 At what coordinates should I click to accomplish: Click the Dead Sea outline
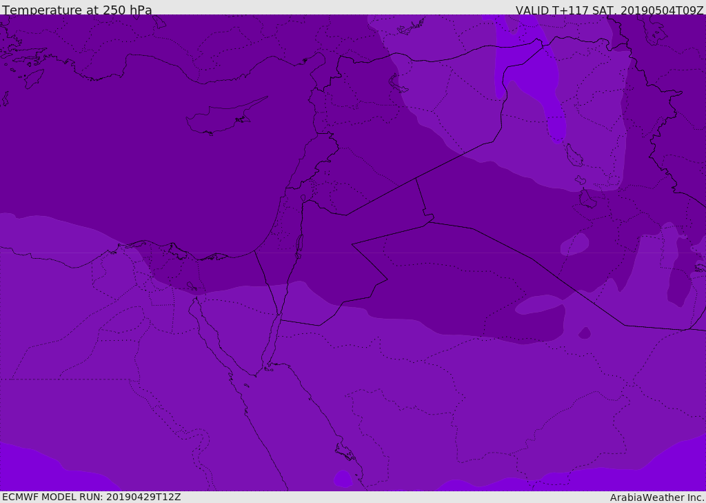tap(299, 245)
